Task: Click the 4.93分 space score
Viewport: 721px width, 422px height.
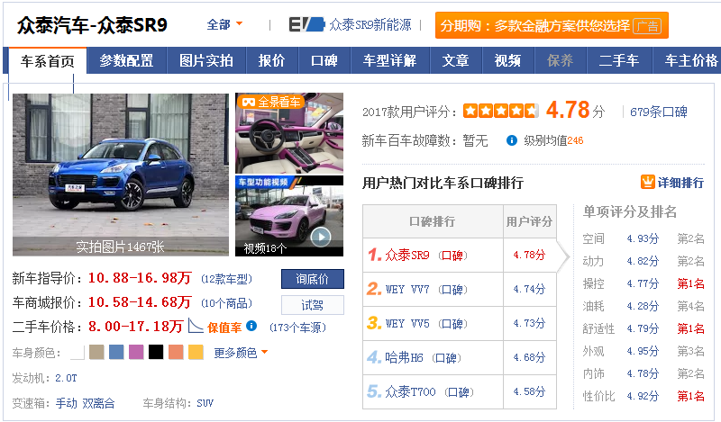Action: (x=643, y=238)
